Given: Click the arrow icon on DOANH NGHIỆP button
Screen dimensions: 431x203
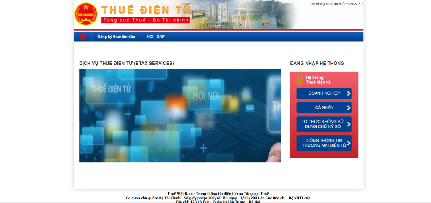Looking at the screenshot, I should (348, 93).
